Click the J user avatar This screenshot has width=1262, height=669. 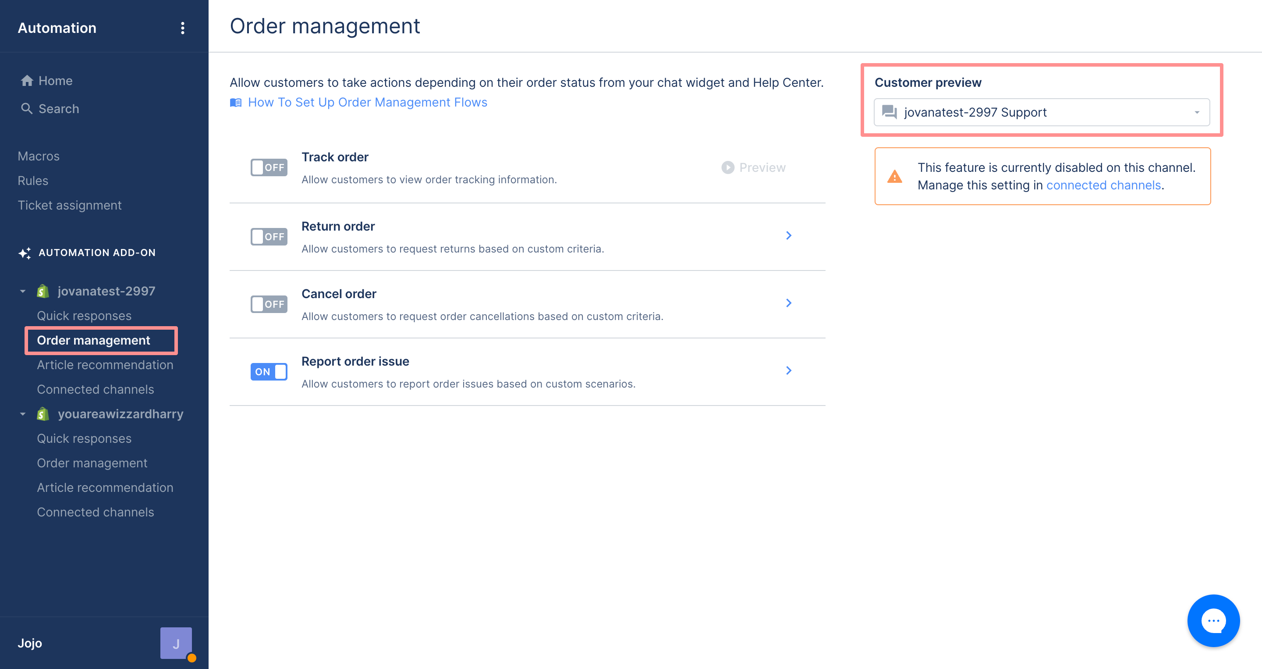click(x=176, y=643)
